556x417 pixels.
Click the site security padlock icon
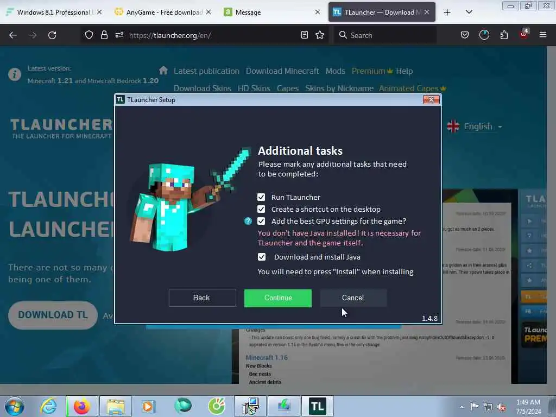[x=104, y=35]
